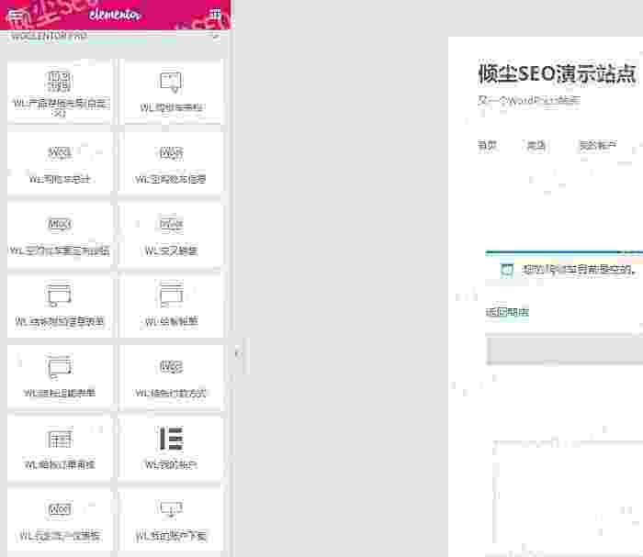Select the WL checkout billing widget
The image size is (643, 557).
[171, 306]
